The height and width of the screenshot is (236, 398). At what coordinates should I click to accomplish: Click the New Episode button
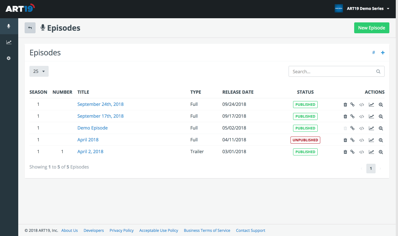371,28
